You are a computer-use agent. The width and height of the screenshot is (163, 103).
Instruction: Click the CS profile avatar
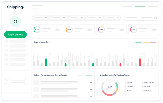[15, 21]
